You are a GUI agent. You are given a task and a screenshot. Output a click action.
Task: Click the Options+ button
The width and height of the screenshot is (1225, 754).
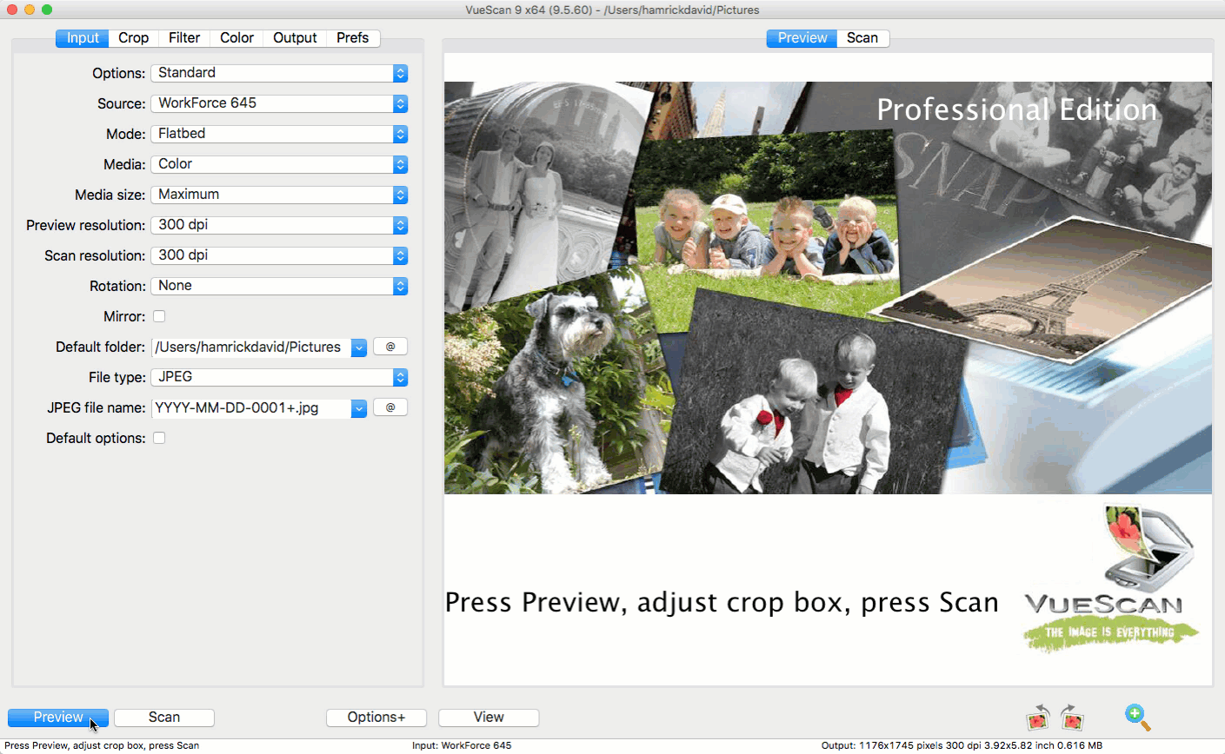point(376,718)
